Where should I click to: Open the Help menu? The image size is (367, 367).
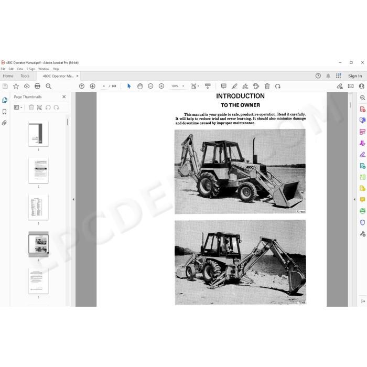[56, 69]
